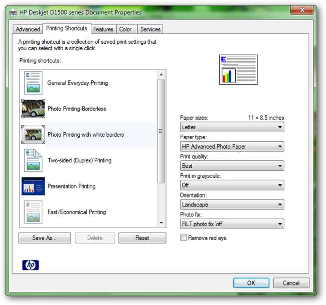Choose the Photo Printing-Borderless thumbnail icon
Image resolution: width=326 pixels, height=305 pixels.
[33, 109]
